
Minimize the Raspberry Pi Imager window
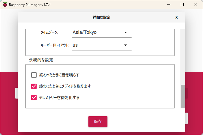point(168,5)
